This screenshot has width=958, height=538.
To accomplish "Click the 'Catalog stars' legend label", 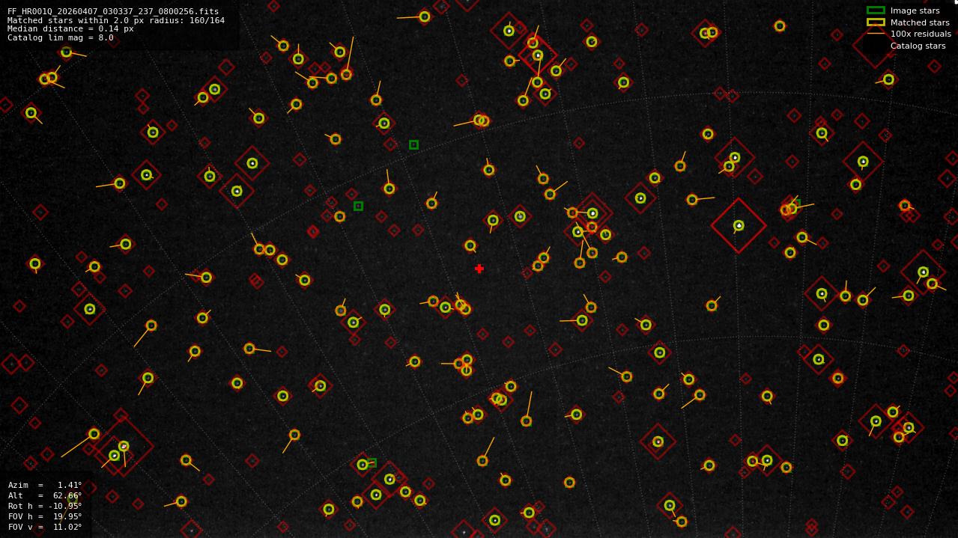I will click(x=918, y=46).
